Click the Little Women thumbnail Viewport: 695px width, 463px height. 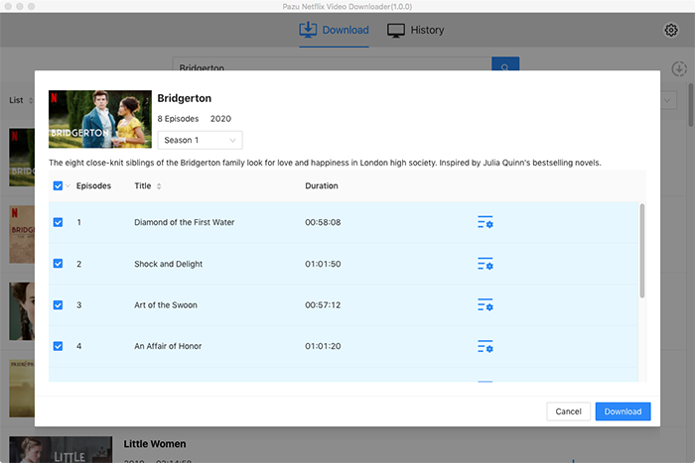coord(61,450)
